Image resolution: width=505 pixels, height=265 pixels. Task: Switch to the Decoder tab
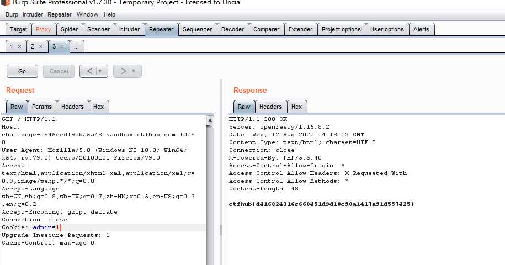tap(233, 29)
